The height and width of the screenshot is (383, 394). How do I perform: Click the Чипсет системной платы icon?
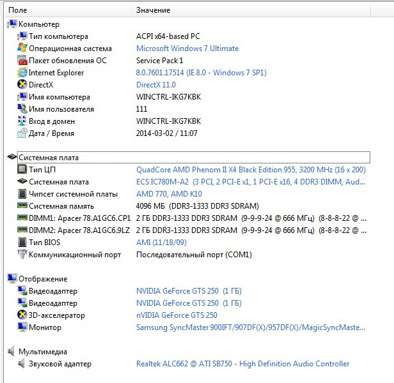click(22, 193)
